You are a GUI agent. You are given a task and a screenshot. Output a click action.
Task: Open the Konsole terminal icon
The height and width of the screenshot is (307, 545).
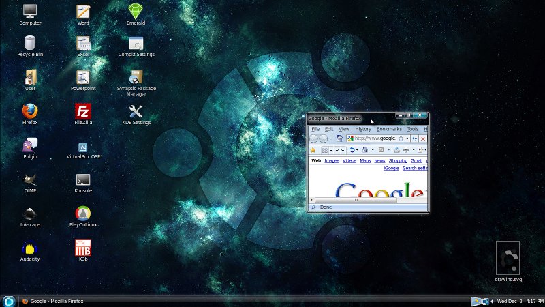(x=83, y=183)
